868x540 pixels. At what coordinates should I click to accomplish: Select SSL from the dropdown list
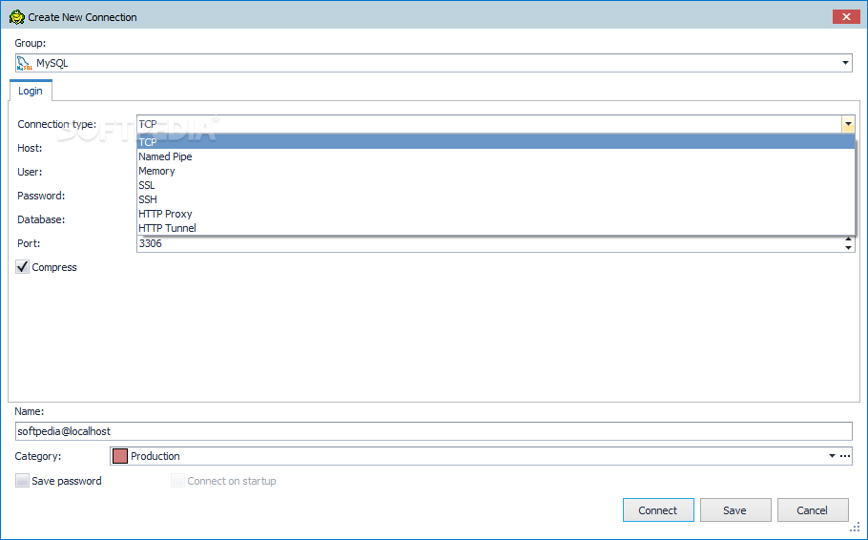pos(495,185)
